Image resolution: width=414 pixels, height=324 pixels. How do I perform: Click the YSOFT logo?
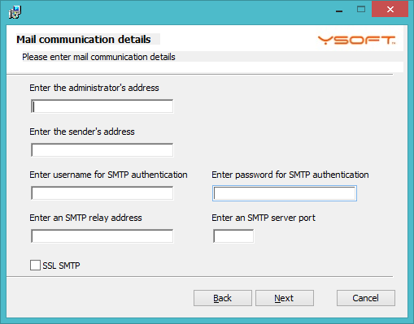[x=356, y=40]
